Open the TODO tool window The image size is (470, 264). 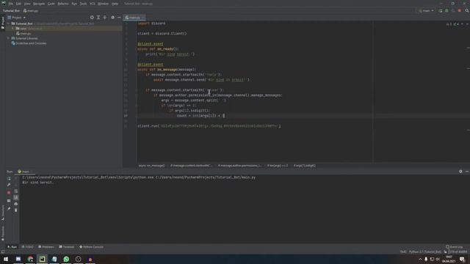click(28, 247)
